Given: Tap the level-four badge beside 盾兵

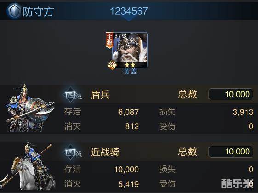Looking at the screenshot, I should tap(72, 95).
